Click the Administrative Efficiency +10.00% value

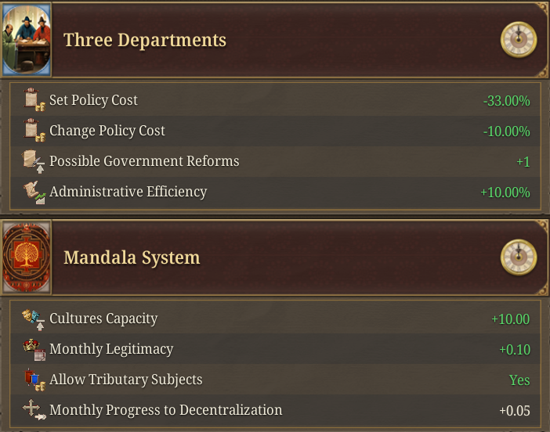coord(505,193)
